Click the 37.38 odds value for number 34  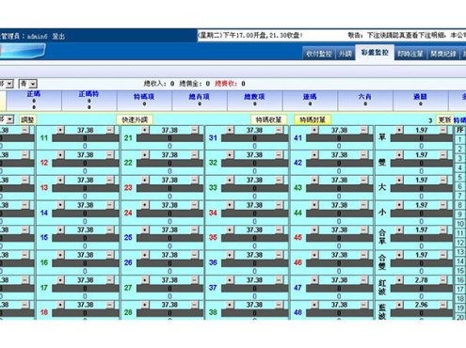coord(254,205)
